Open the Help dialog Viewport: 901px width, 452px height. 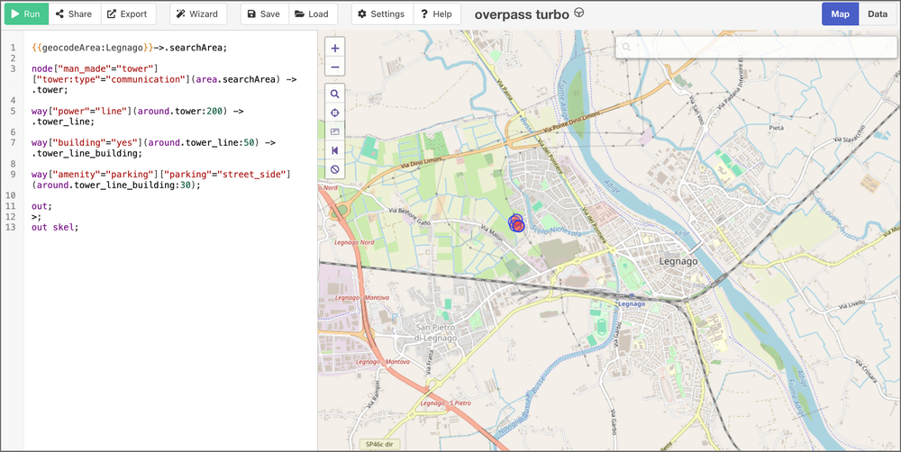[x=436, y=14]
